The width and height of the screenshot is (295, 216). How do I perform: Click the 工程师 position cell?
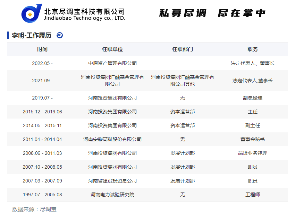[x=252, y=195]
